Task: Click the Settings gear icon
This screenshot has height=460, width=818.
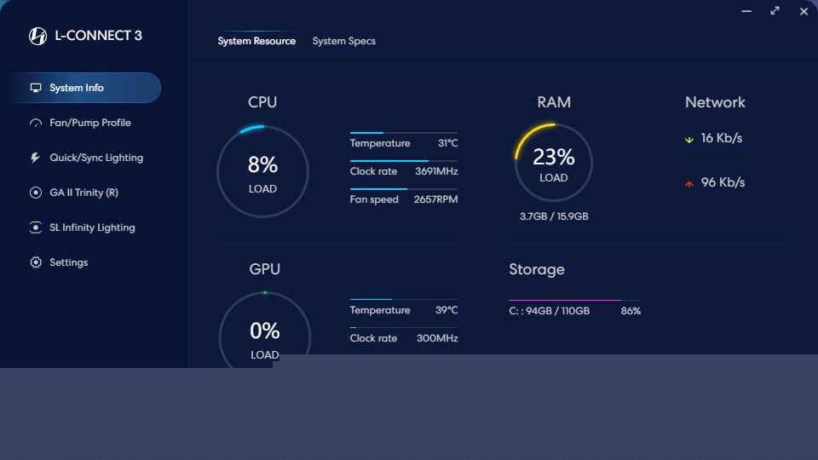Action: tap(36, 262)
